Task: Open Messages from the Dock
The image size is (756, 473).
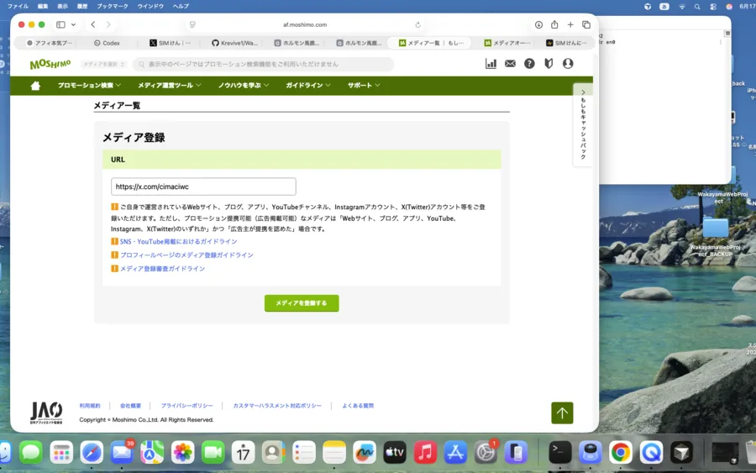Action: click(x=31, y=452)
